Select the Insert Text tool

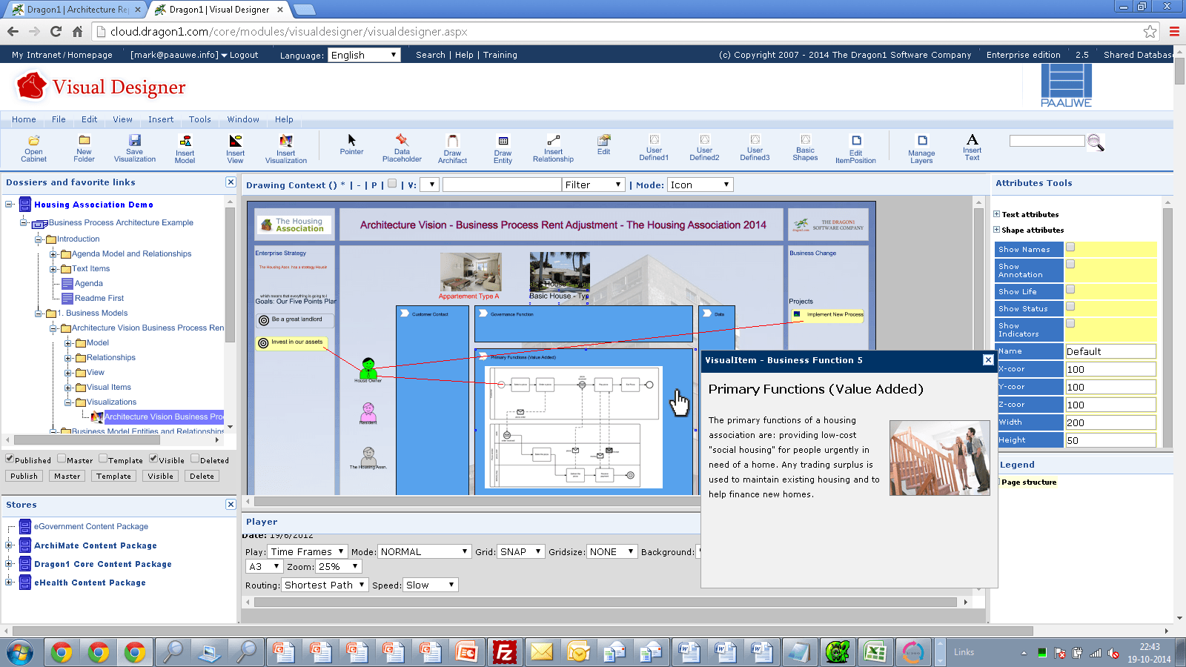[x=972, y=147]
